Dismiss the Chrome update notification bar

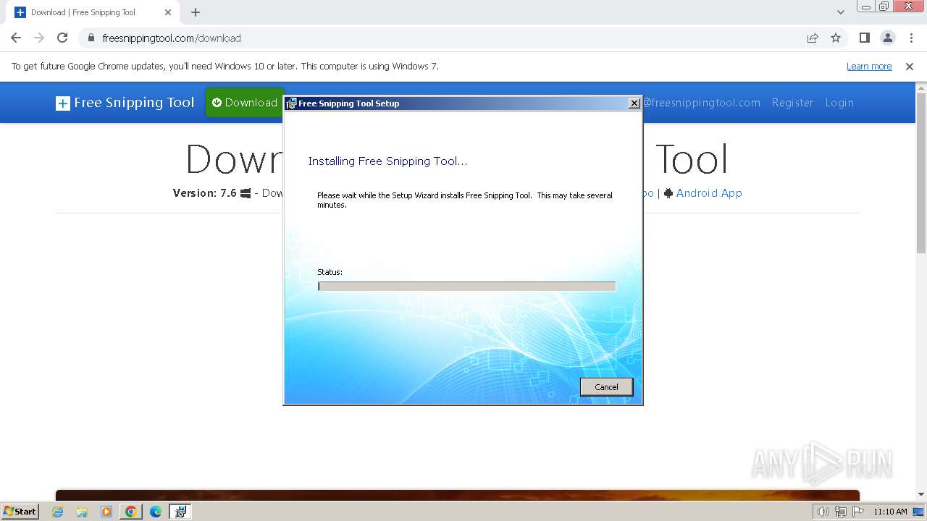[x=910, y=67]
